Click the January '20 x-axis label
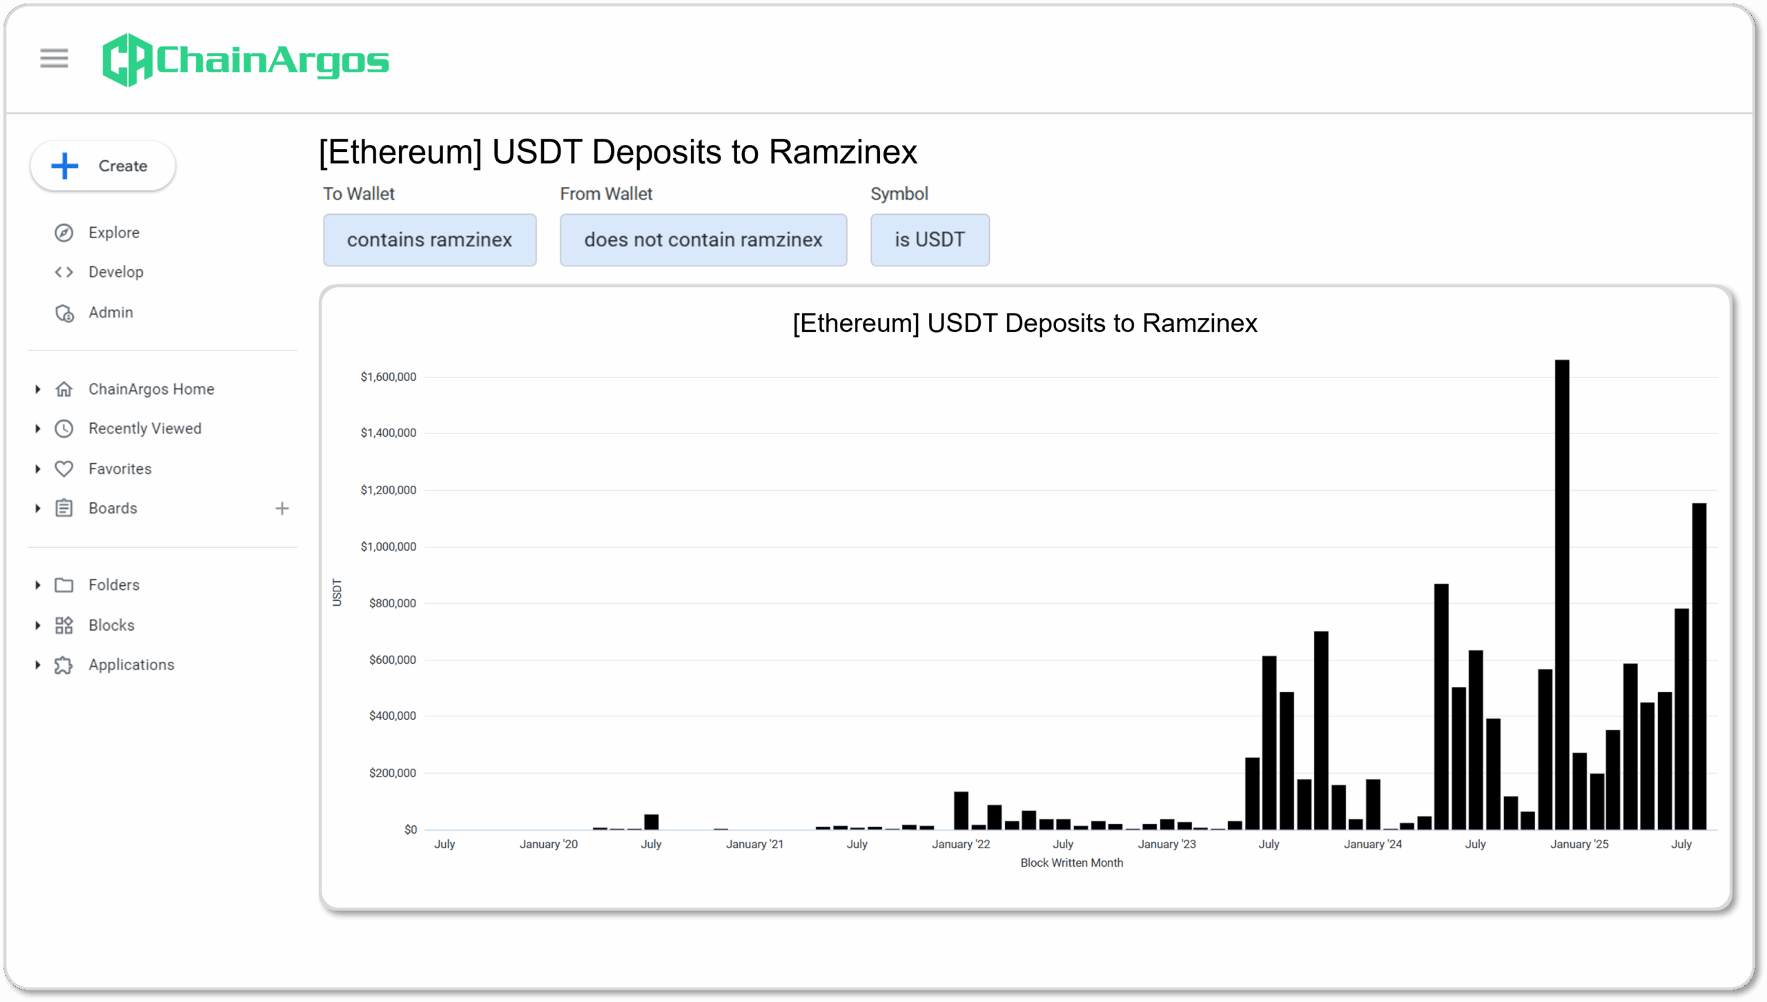The image size is (1767, 1002). 549,845
